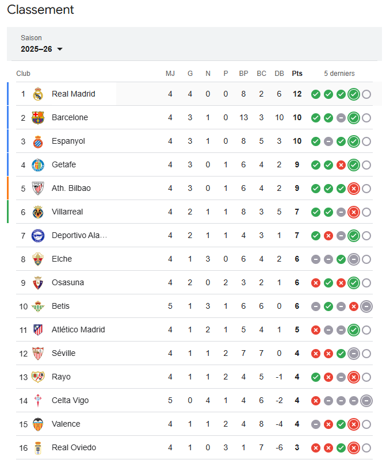This screenshot has width=386, height=460.
Task: Click the Real Madrid club crest
Action: click(x=38, y=94)
